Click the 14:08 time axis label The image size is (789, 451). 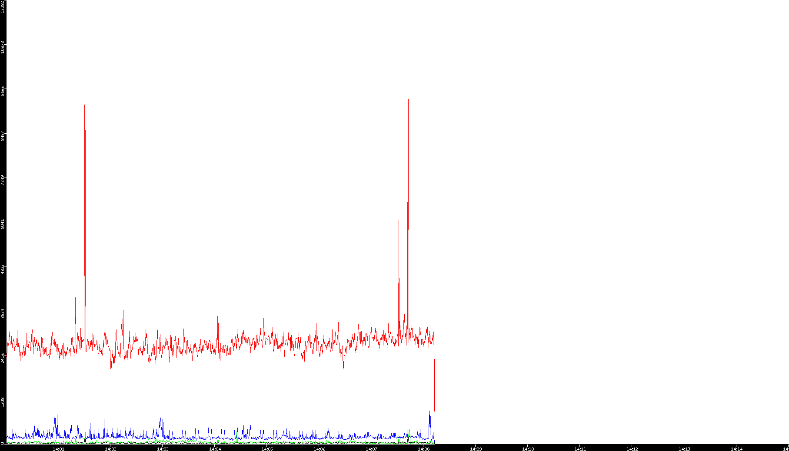click(x=423, y=448)
